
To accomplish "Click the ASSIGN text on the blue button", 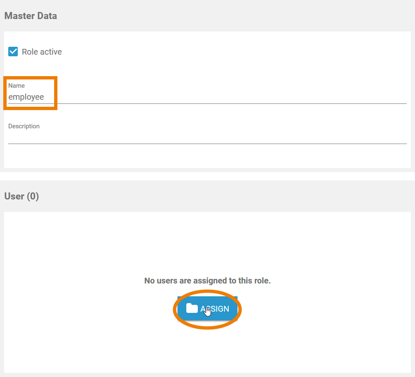I will coord(216,309).
